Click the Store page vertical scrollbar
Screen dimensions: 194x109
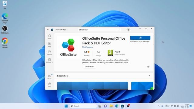click(154, 40)
